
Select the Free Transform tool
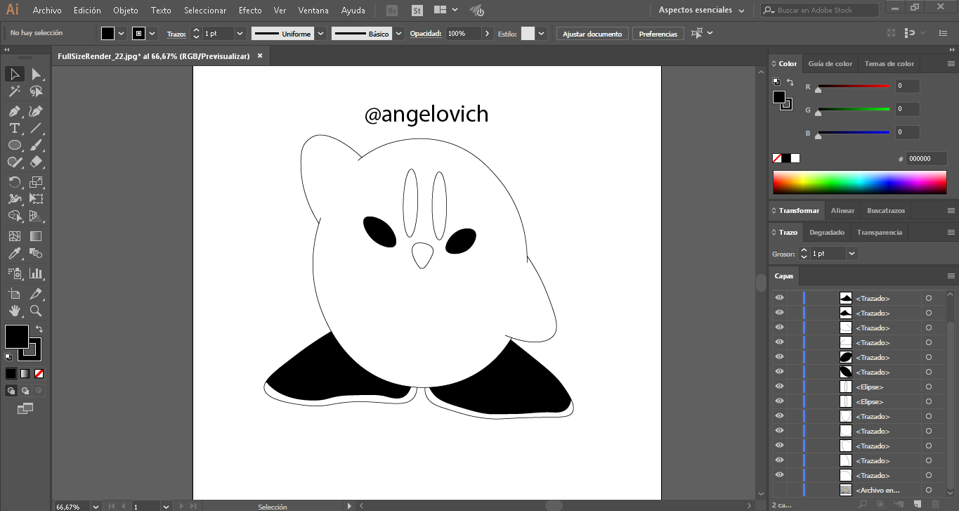point(36,199)
